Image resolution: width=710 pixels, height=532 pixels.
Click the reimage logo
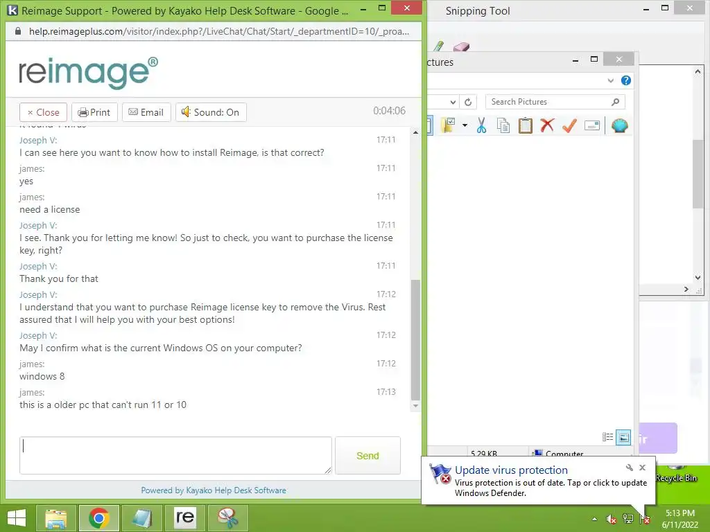coord(88,72)
